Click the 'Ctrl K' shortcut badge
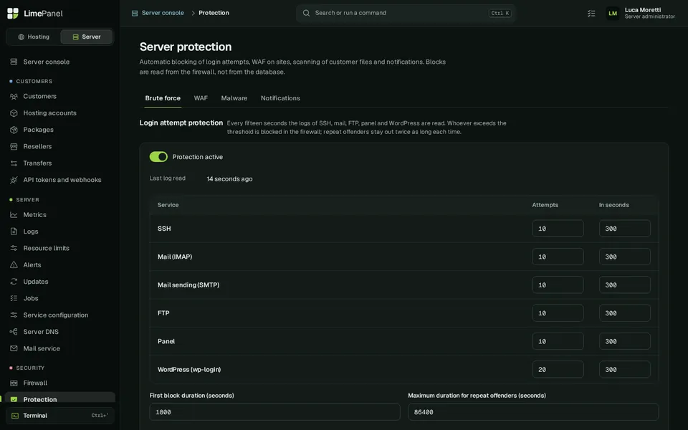Viewport: 688px width, 430px height. pyautogui.click(x=500, y=13)
